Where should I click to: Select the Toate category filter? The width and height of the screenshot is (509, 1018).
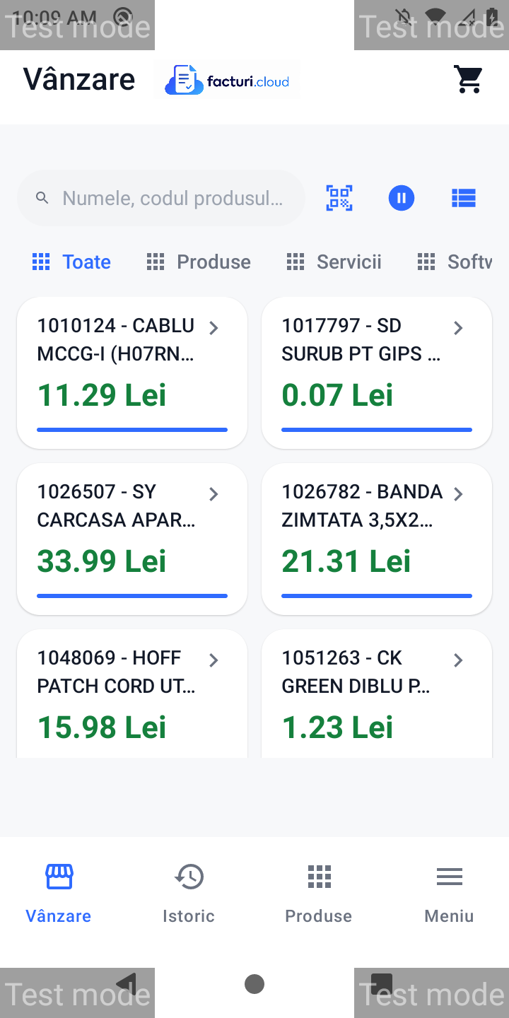[71, 262]
